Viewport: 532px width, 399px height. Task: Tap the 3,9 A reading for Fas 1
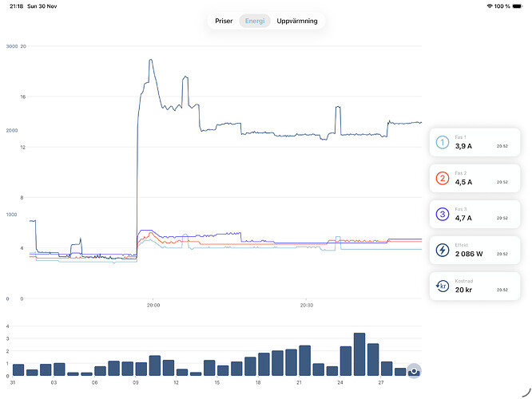[464, 147]
